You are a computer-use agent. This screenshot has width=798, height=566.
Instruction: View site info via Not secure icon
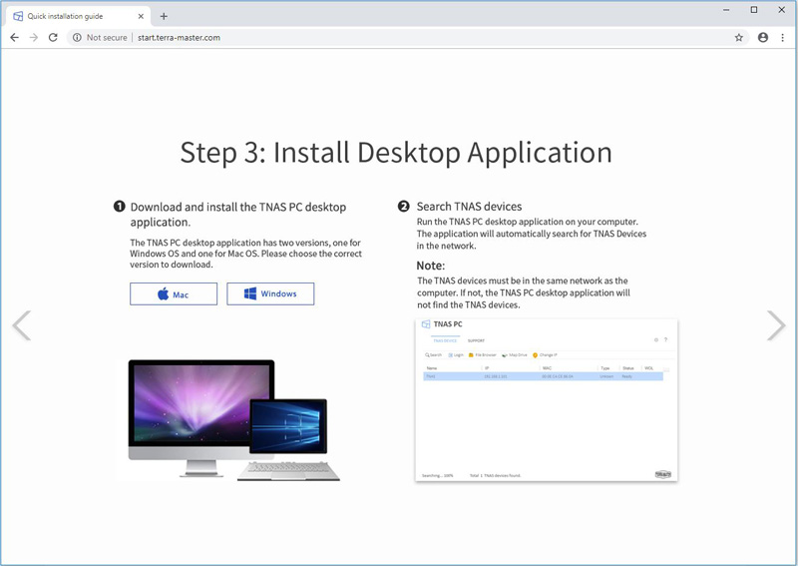[x=77, y=38]
